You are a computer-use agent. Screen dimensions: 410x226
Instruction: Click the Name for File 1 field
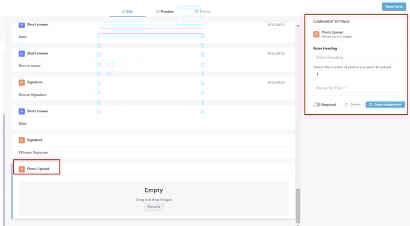359,88
